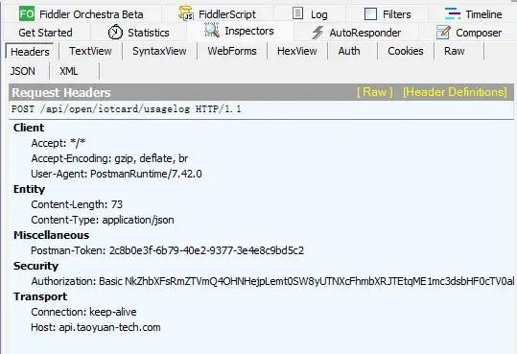
Task: Click the AutoResponder lightning bolt icon
Action: (x=317, y=33)
